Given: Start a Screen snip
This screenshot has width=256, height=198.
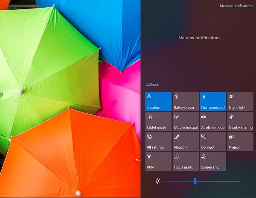Looking at the screenshot, I should pyautogui.click(x=213, y=161).
